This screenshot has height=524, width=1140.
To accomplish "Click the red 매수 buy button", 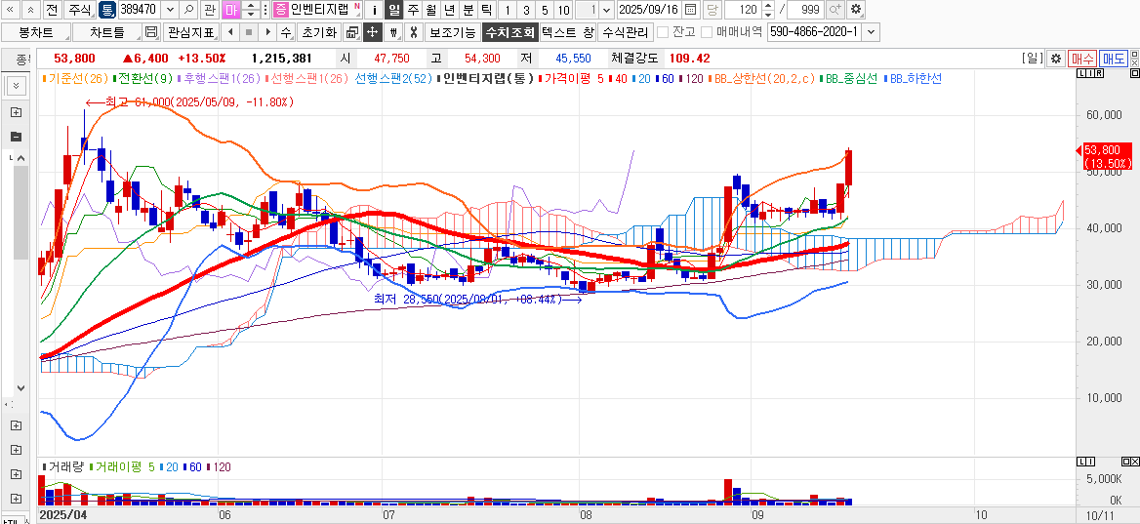I will point(1081,59).
